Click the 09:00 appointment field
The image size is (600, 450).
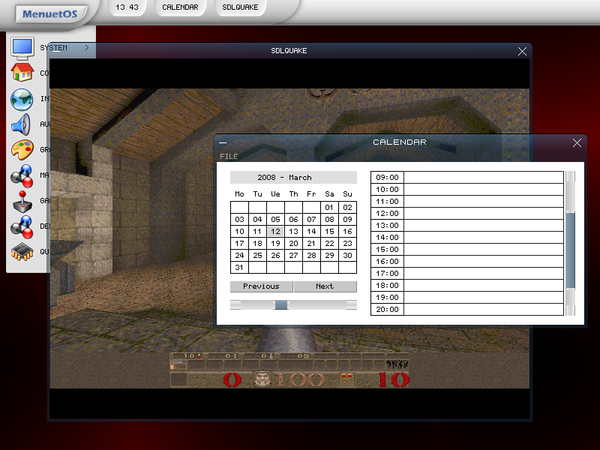(x=484, y=177)
